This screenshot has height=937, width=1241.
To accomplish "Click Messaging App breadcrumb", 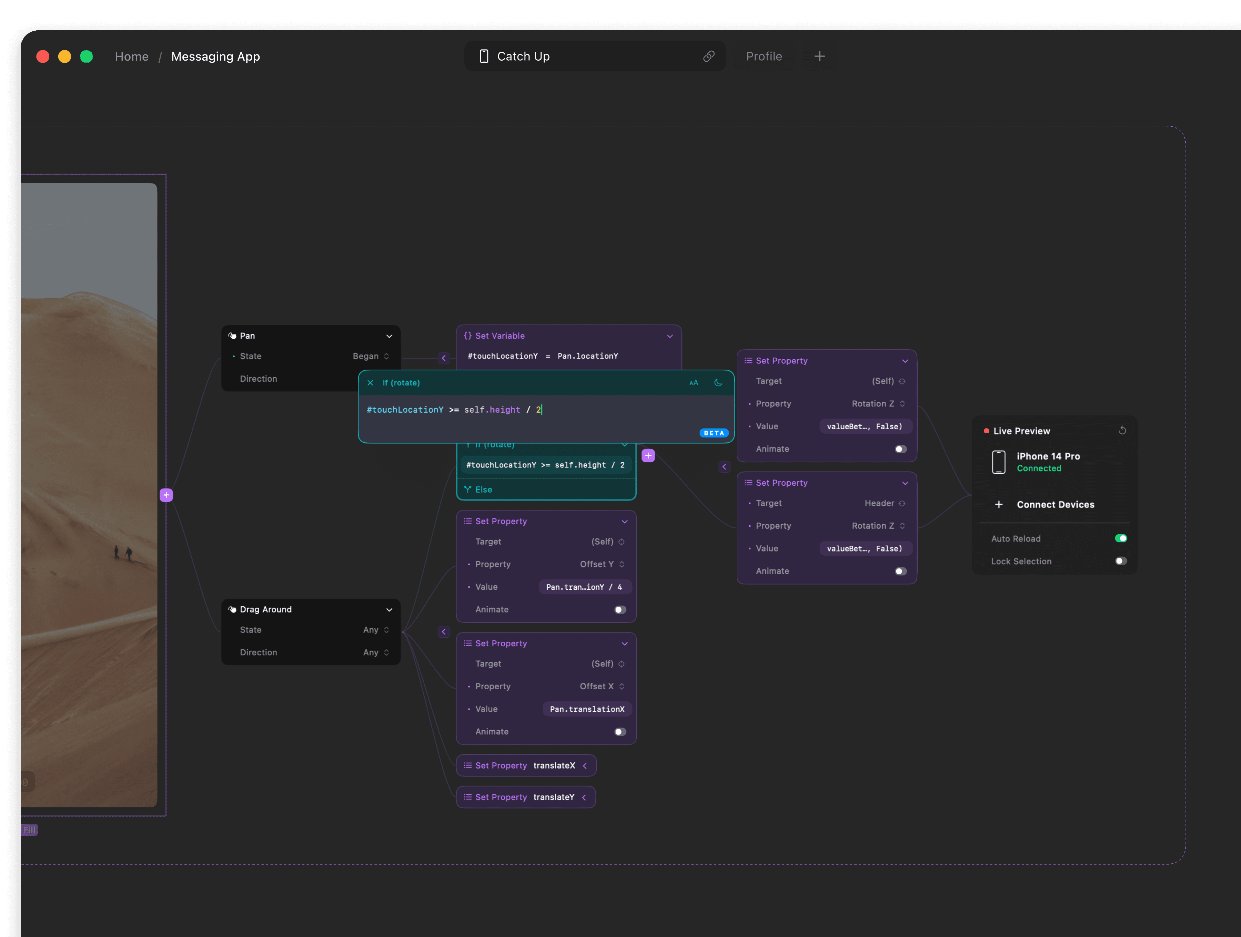I will coord(215,56).
